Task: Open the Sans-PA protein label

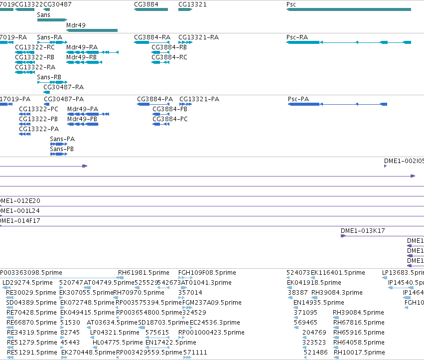Action: point(62,139)
